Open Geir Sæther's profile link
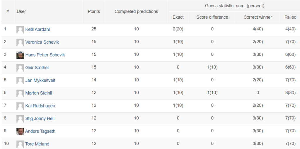Image resolution: width=300 pixels, height=149 pixels. tap(37, 68)
